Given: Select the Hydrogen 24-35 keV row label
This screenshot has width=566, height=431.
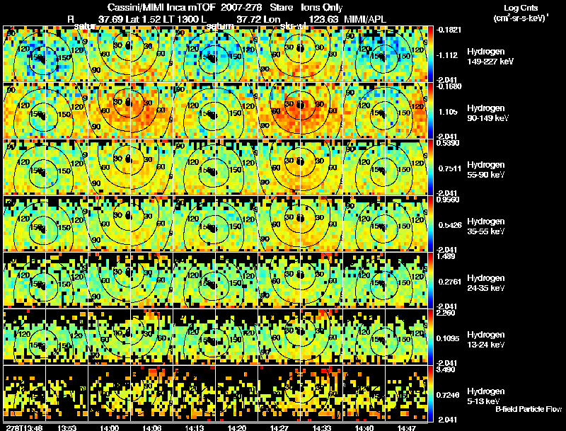Looking at the screenshot, I should pyautogui.click(x=485, y=283).
